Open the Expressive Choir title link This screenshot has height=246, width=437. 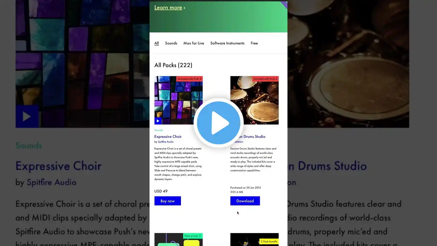tap(168, 136)
